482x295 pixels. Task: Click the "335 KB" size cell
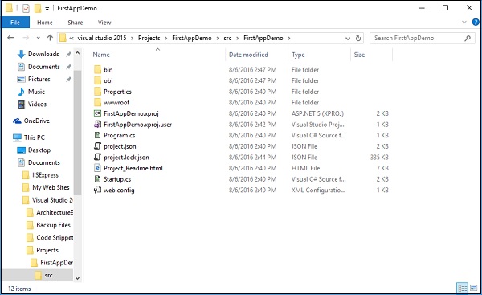coord(379,158)
